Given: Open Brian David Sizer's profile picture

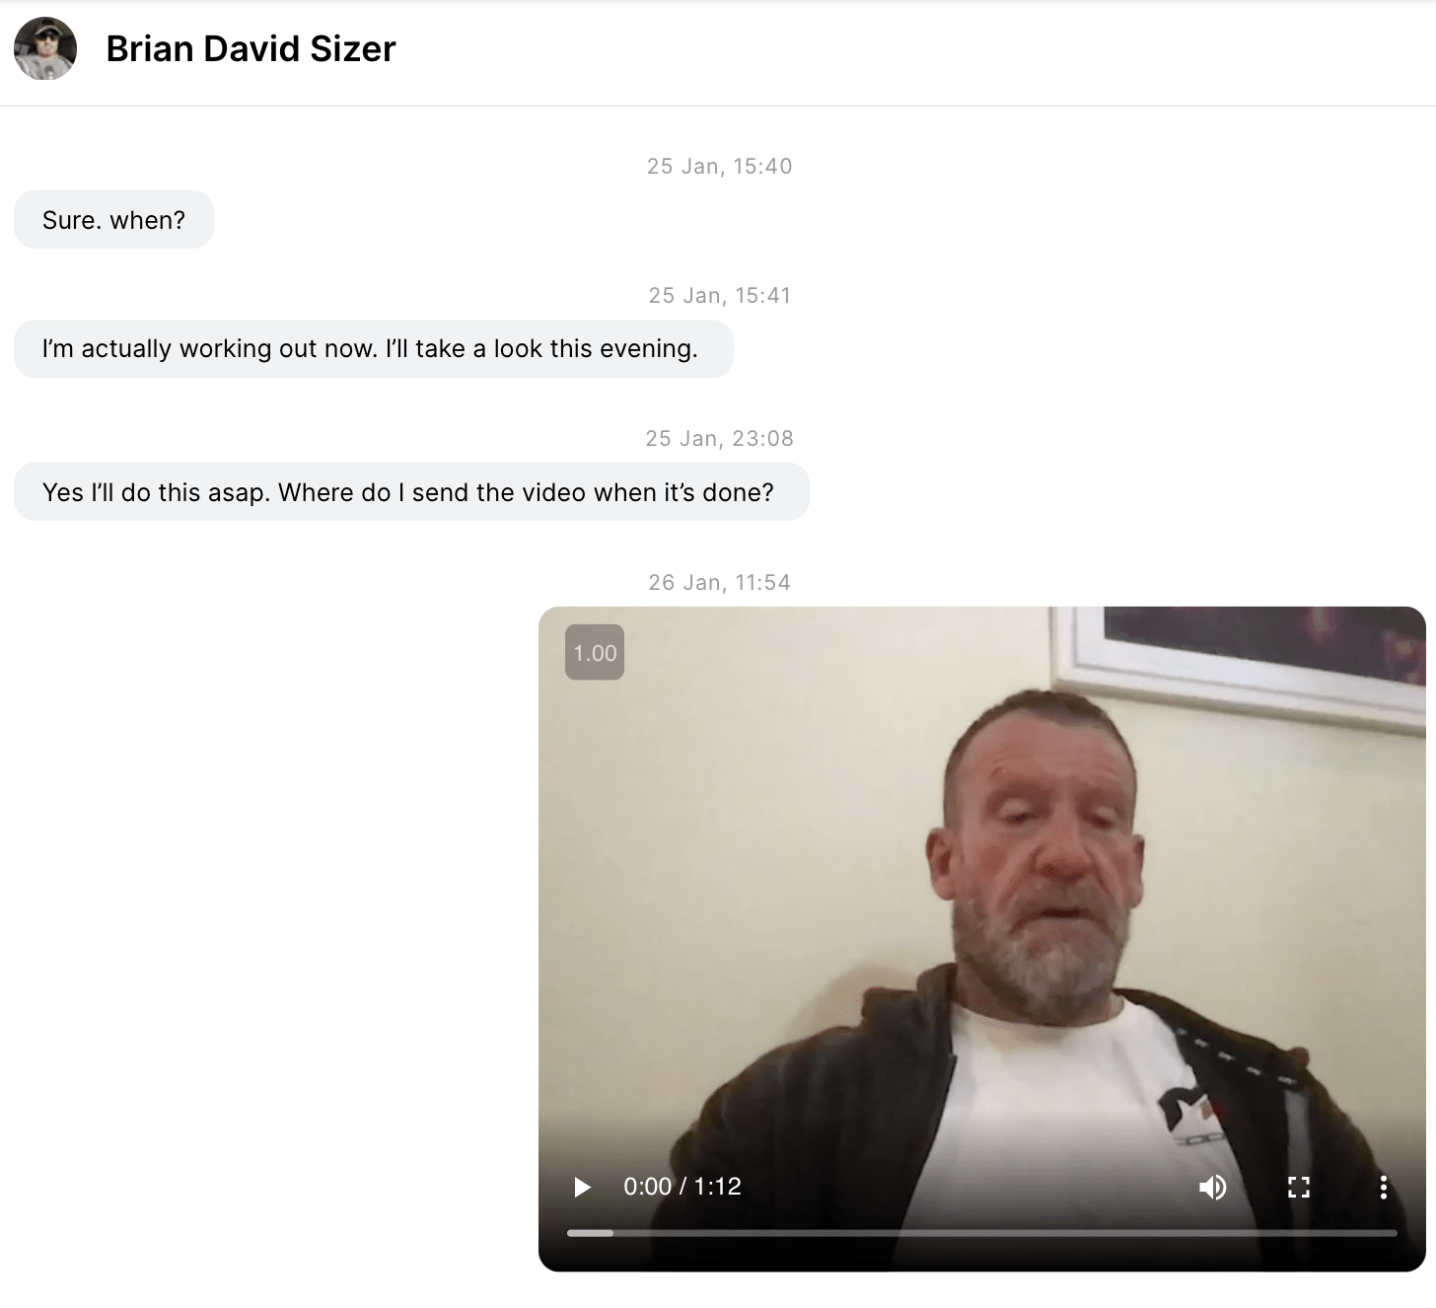Looking at the screenshot, I should pos(45,48).
